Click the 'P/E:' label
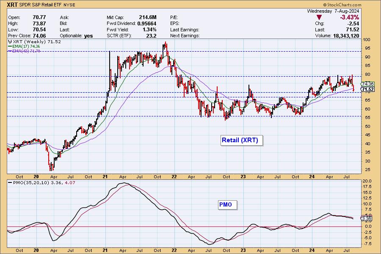 pos(174,17)
